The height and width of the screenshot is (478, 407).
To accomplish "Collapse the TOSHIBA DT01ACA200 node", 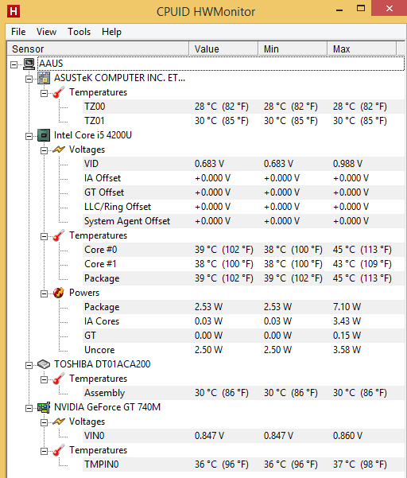I will click(29, 365).
